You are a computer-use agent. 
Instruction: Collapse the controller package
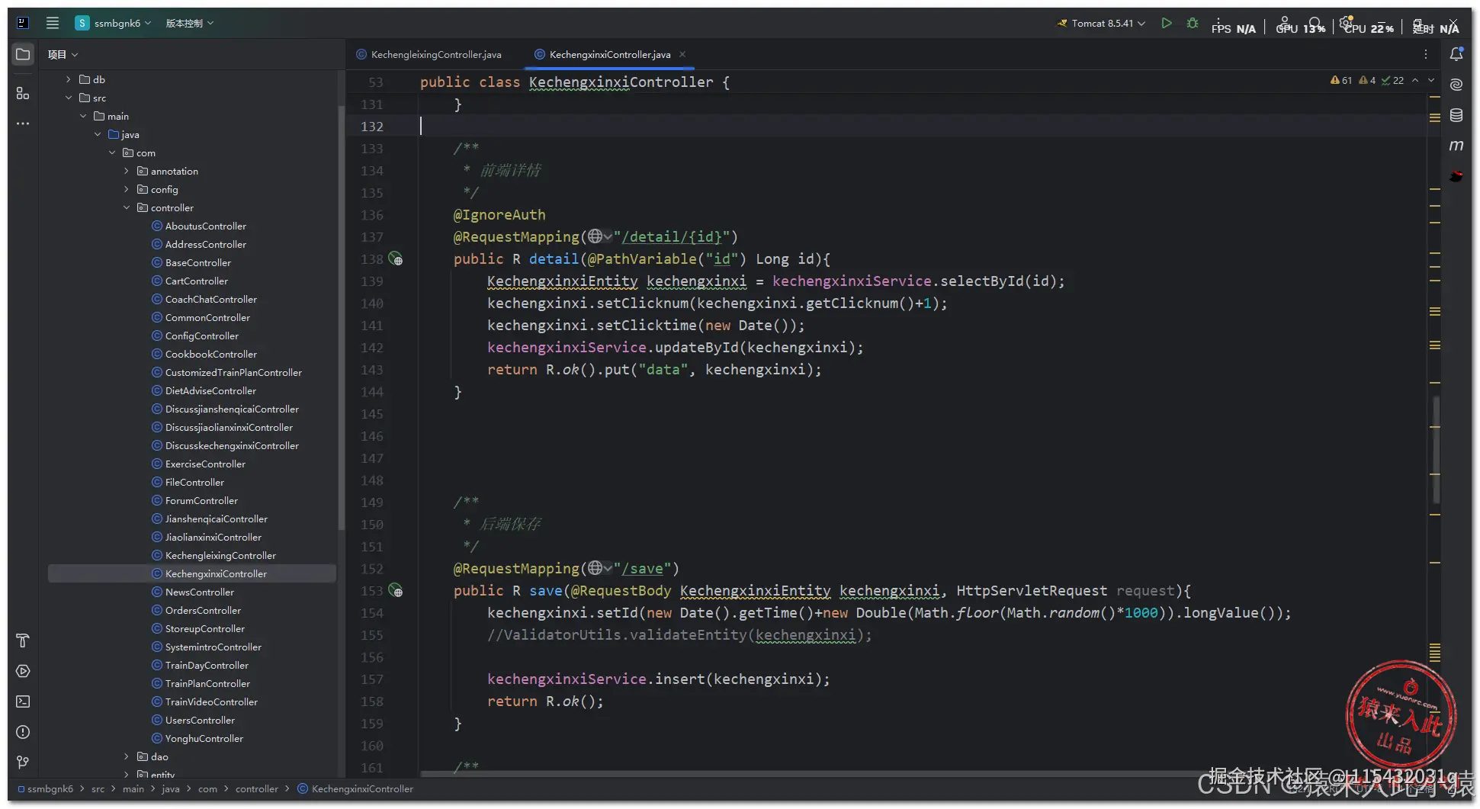[x=127, y=207]
